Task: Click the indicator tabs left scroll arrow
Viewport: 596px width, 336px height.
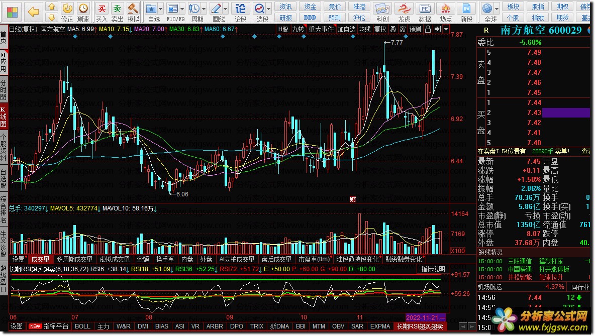Action: click(x=463, y=326)
